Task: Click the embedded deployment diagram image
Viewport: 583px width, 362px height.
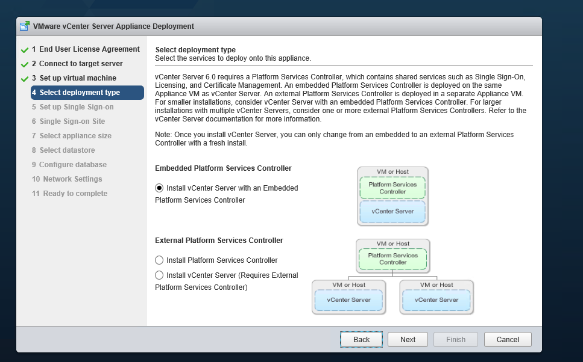Action: tap(392, 196)
